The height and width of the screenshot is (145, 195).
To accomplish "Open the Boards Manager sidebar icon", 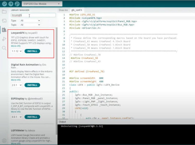I will (4, 21).
